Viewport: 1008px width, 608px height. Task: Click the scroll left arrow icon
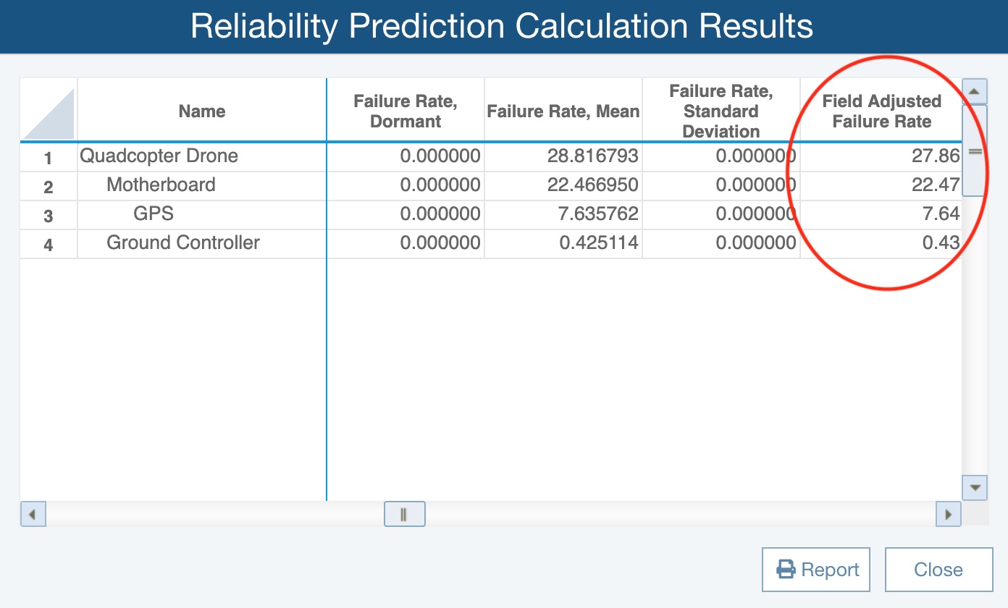tap(32, 514)
